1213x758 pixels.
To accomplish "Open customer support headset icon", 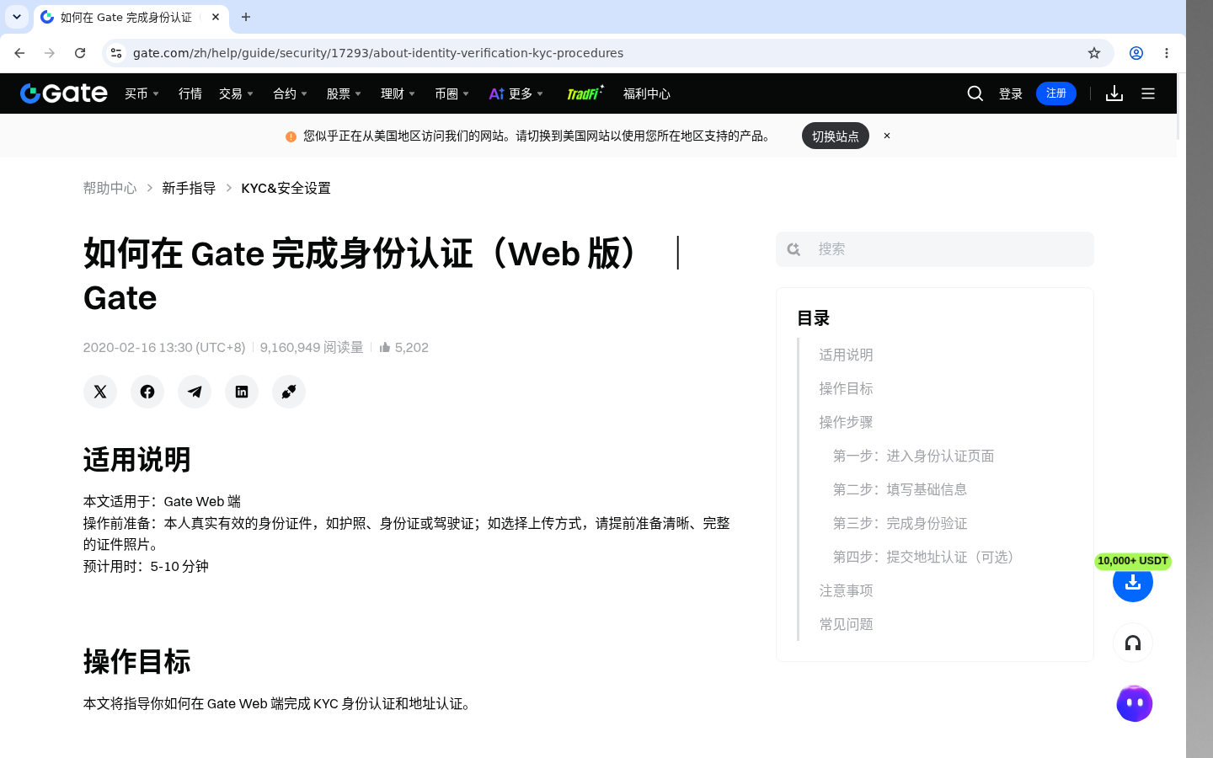I will click(1133, 643).
